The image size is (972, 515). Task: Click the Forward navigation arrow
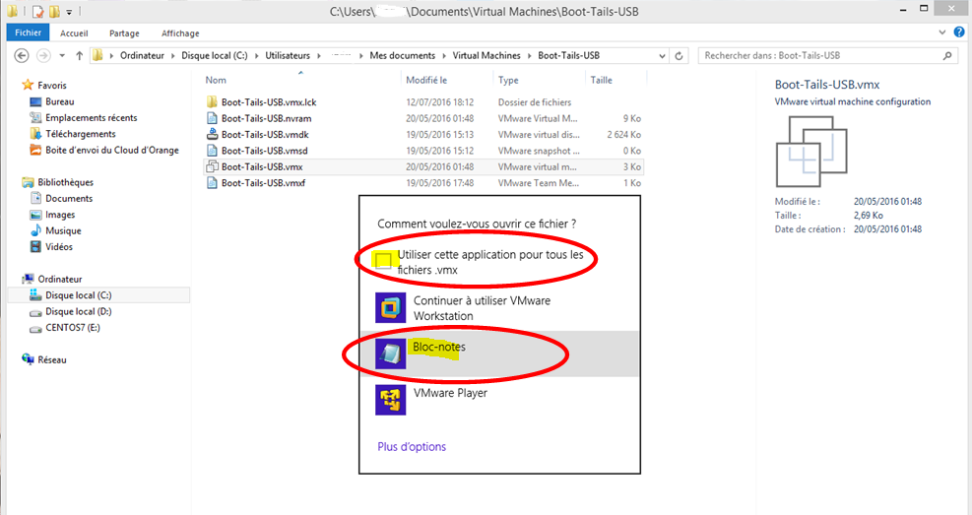[x=43, y=56]
